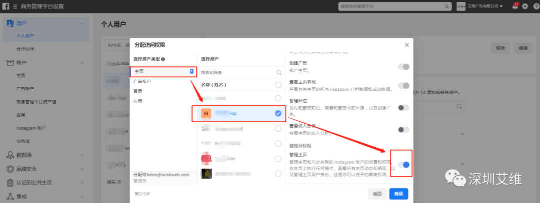The width and height of the screenshot is (540, 203).
Task: Open 合作伙伴 in sidebar
Action: (25, 49)
